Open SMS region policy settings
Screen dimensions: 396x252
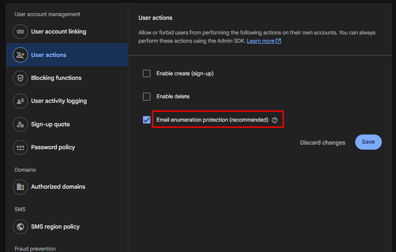pos(67,227)
